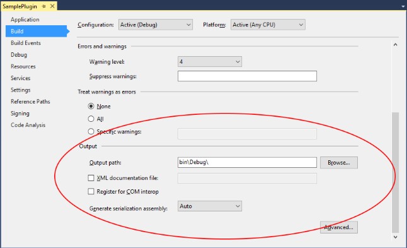407x248 pixels.
Task: Click the Browse button
Action: coord(339,162)
